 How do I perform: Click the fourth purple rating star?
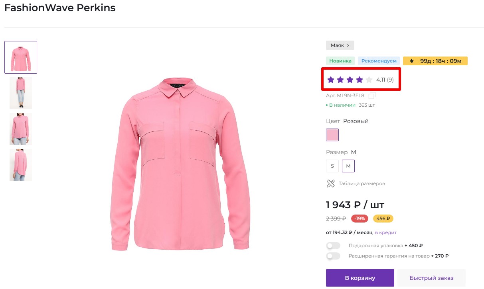tap(359, 80)
